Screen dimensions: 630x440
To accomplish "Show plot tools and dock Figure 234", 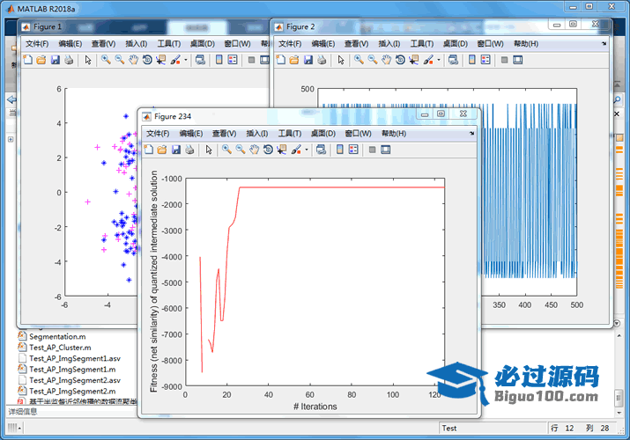I will click(386, 150).
